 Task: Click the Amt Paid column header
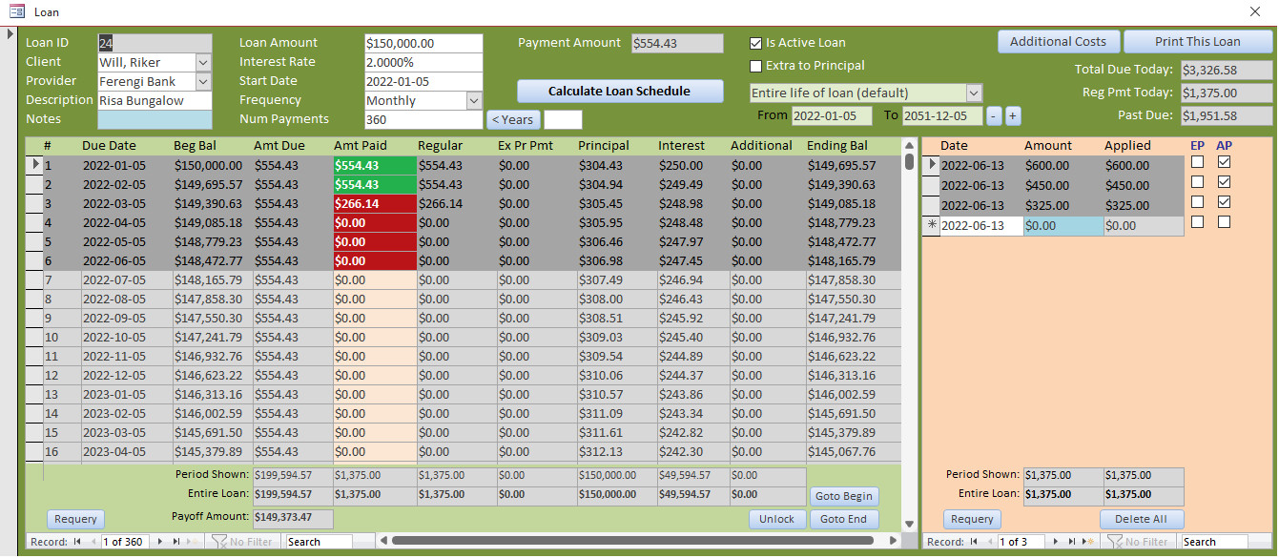[x=361, y=146]
